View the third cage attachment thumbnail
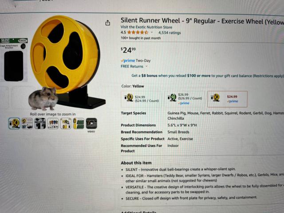The image size is (284, 213). [40, 123]
